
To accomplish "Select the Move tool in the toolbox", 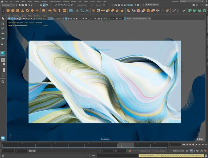I will click(x=3, y=33).
